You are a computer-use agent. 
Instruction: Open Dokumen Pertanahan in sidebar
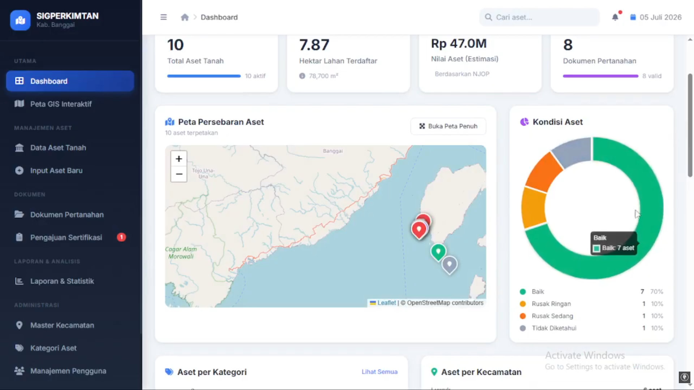coord(70,214)
